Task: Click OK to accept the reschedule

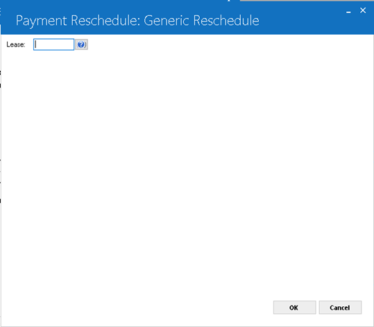Action: 295,308
